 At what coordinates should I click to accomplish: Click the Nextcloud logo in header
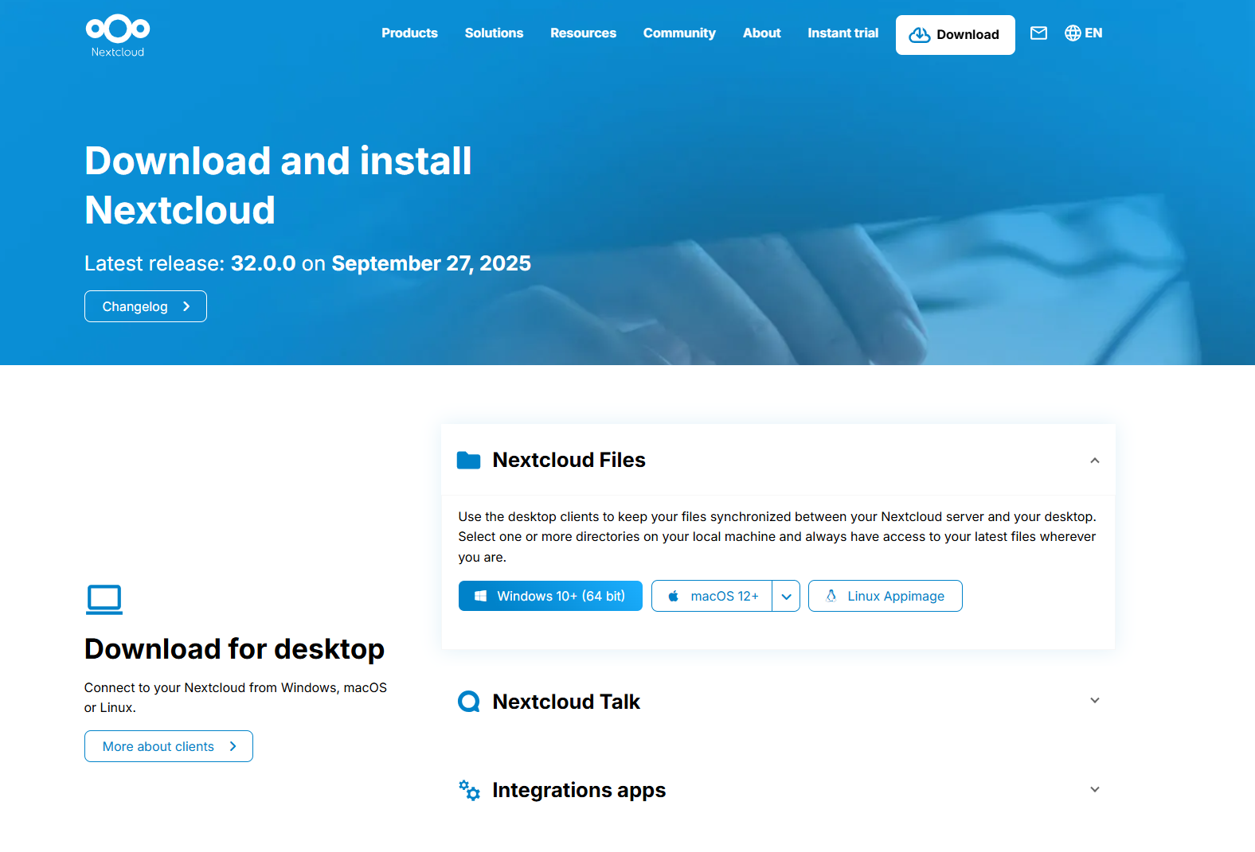click(118, 36)
